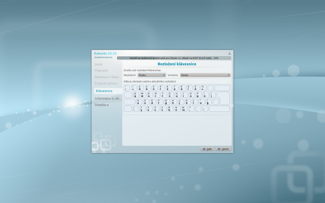Screen dimensions: 325x203
Task: Select the Informace o uži... step
Action: tap(108, 98)
